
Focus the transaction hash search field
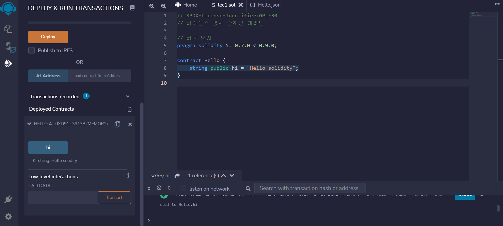[310, 188]
